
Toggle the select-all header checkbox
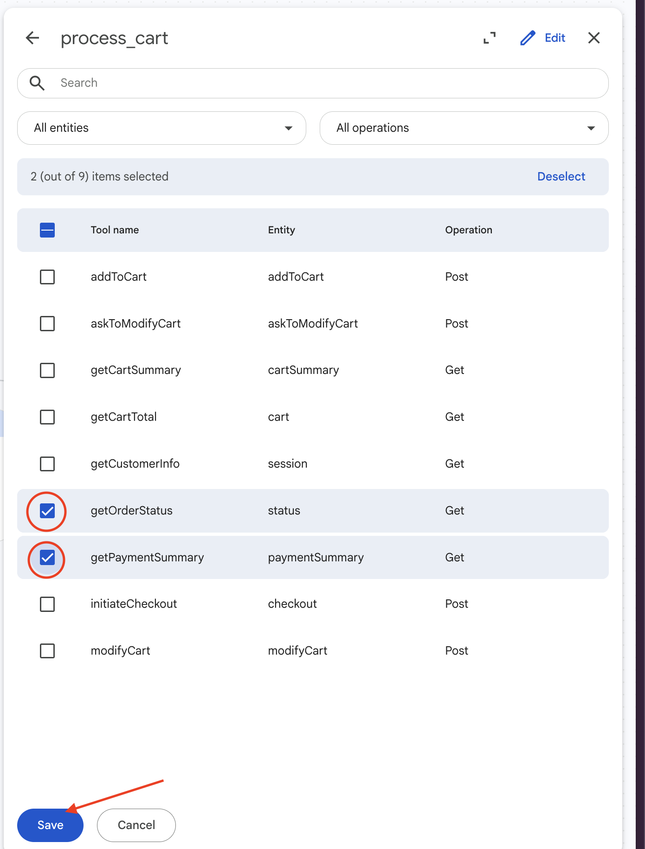[x=47, y=230]
